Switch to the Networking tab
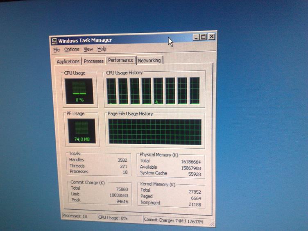Image resolution: width=308 pixels, height=231 pixels. 149,61
